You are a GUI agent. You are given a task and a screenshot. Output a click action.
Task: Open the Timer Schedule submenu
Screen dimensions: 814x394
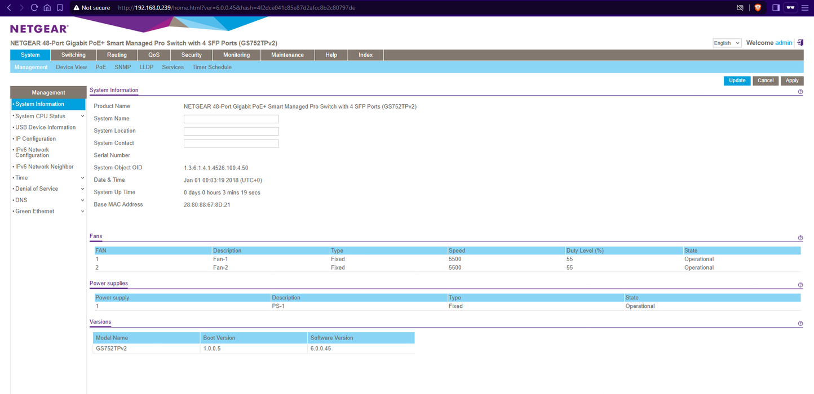click(x=212, y=67)
